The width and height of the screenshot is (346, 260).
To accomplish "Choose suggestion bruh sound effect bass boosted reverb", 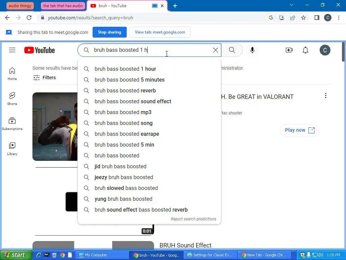I will point(149,210).
